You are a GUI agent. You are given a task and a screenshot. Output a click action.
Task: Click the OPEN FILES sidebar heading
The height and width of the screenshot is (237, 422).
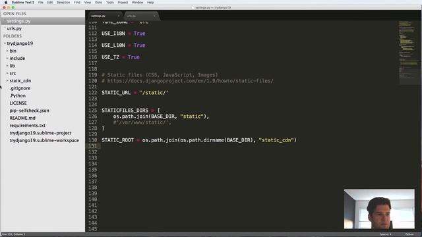click(15, 14)
